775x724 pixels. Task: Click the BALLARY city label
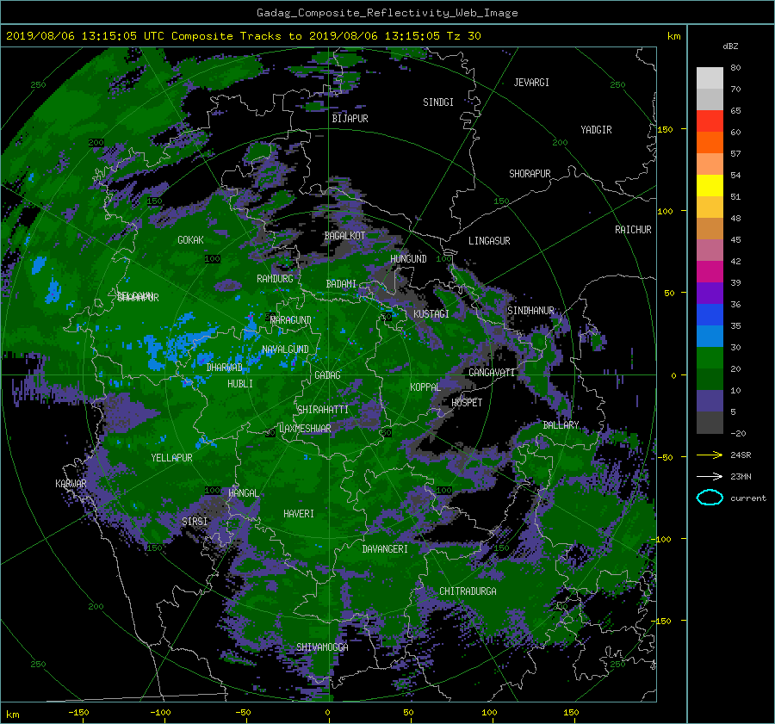561,425
